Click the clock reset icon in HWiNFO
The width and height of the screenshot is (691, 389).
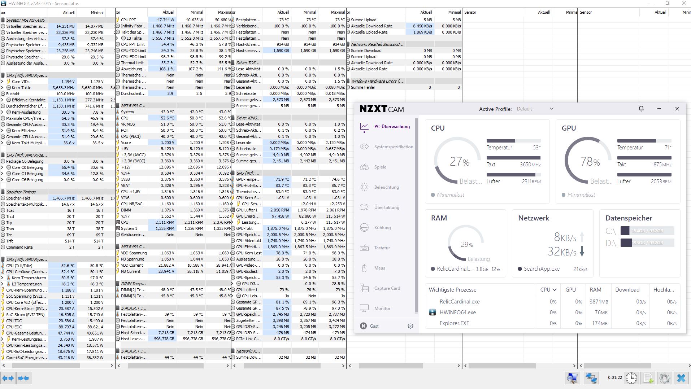pos(631,378)
